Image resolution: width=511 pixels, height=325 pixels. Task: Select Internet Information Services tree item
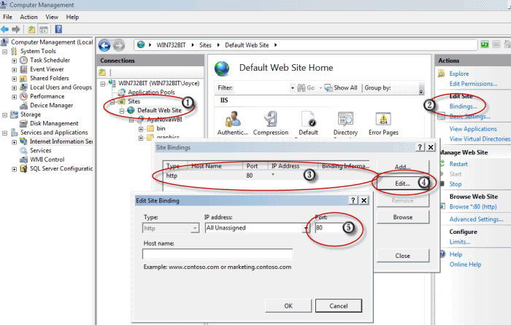61,141
